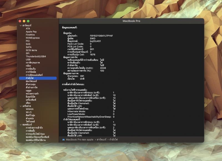Select Apple Pay in the sidebar
The width and height of the screenshot is (222, 161).
[x=31, y=32]
